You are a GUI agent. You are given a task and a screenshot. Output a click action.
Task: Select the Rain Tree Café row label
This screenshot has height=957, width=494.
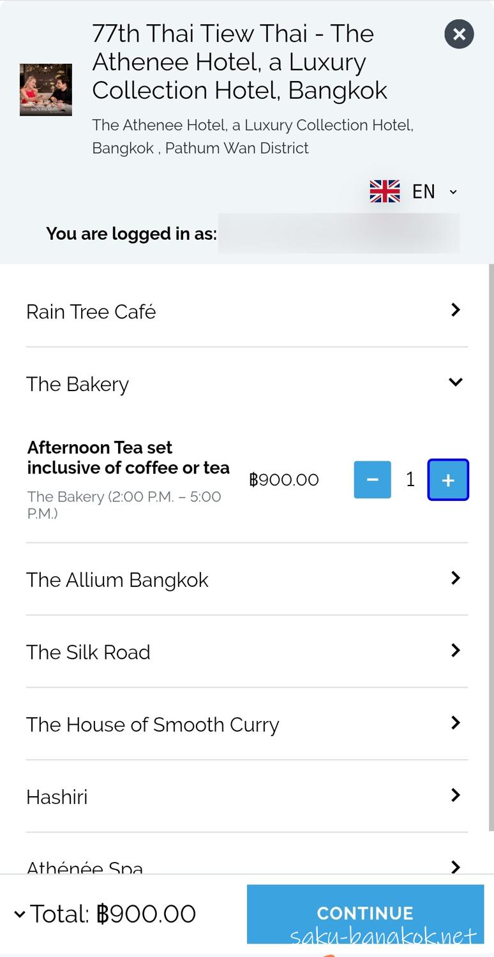[x=91, y=312]
